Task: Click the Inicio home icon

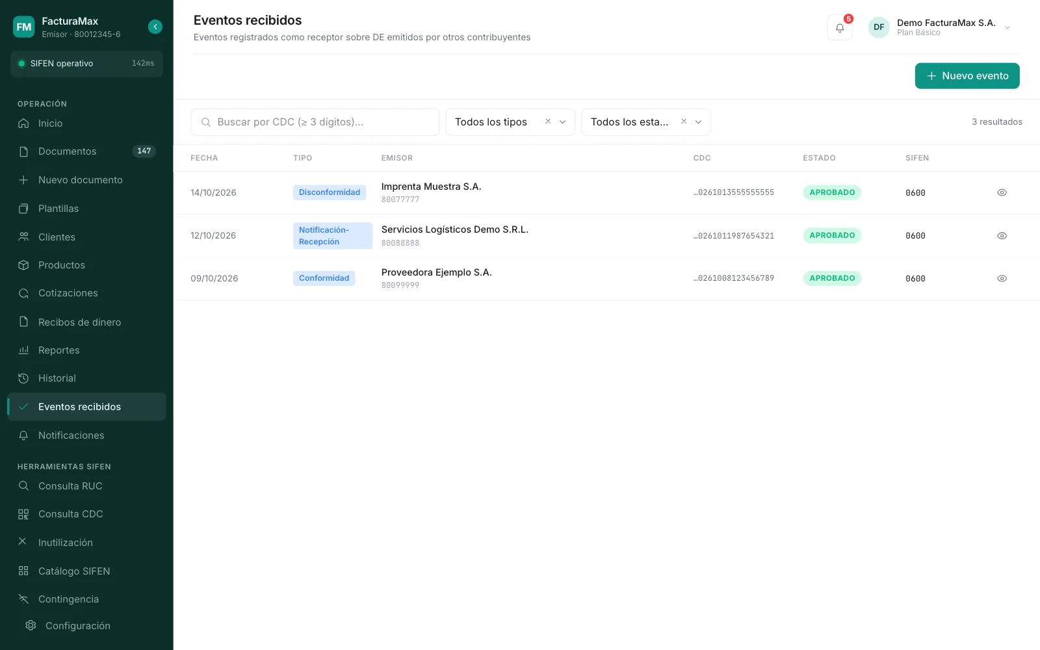Action: [23, 123]
